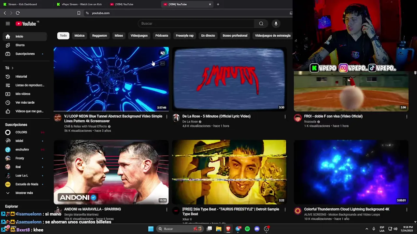Open De La Rose 5 Minutos title

coord(216,116)
